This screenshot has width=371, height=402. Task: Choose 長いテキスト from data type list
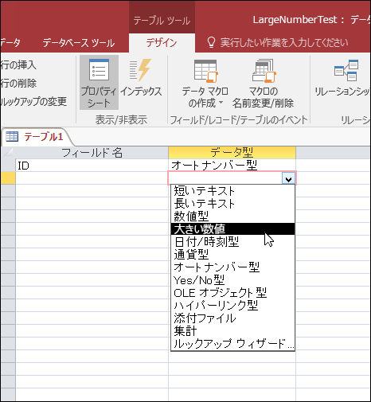232,204
